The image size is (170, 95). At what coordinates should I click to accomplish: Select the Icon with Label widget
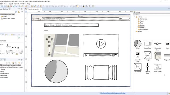pyautogui.click(x=138, y=54)
